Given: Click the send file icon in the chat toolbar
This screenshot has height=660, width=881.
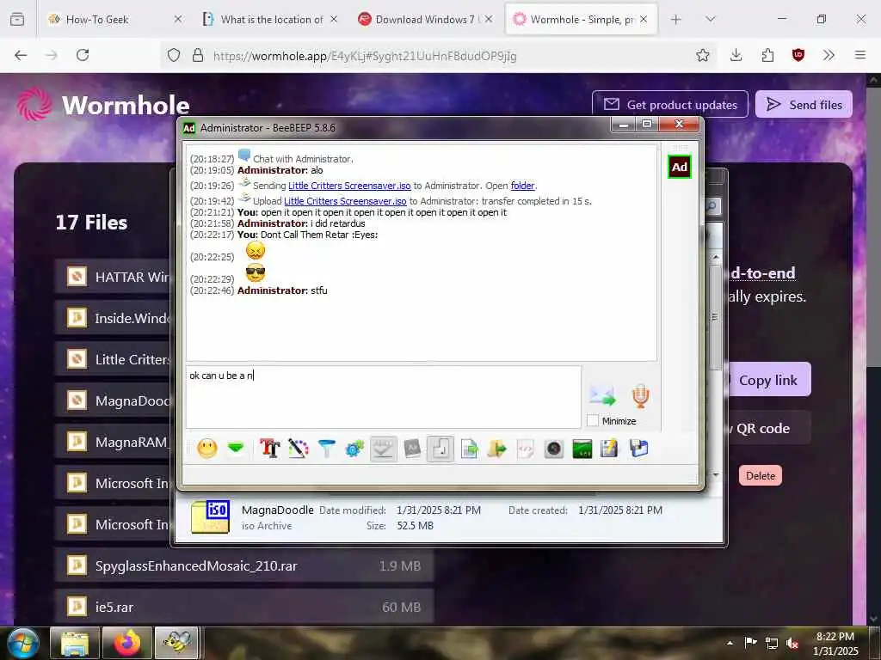Looking at the screenshot, I should tap(469, 449).
